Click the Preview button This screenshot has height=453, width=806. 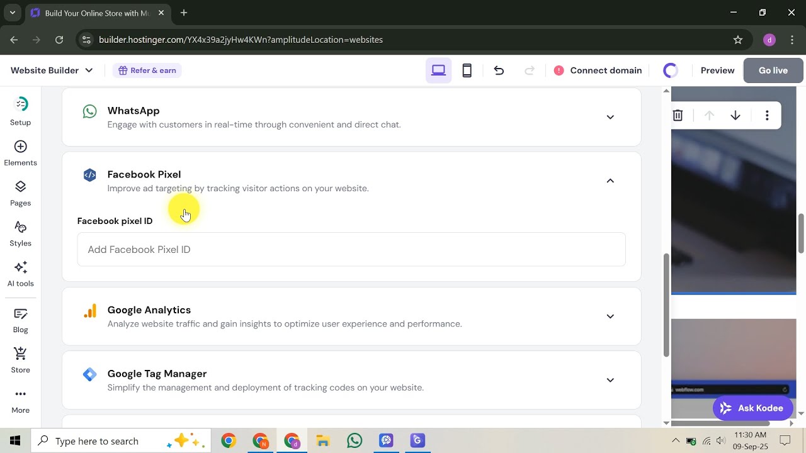click(x=718, y=70)
